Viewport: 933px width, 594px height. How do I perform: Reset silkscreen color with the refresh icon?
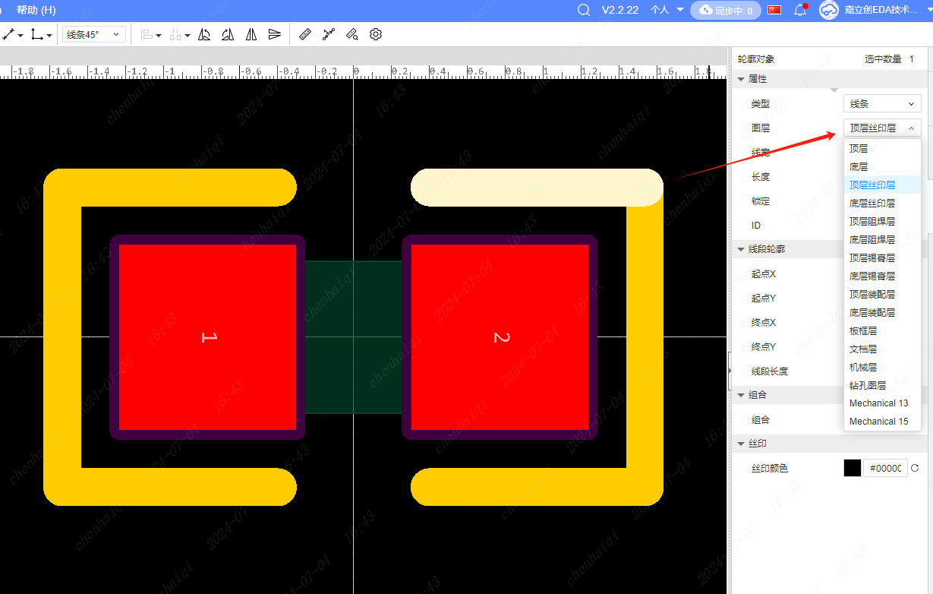coord(915,468)
